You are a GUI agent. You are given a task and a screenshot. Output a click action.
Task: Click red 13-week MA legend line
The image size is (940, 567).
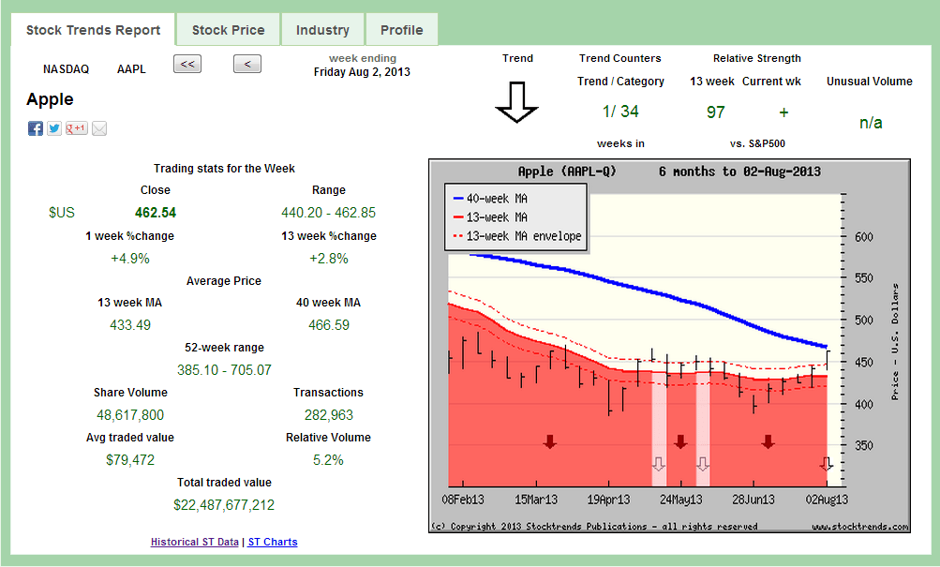(458, 217)
